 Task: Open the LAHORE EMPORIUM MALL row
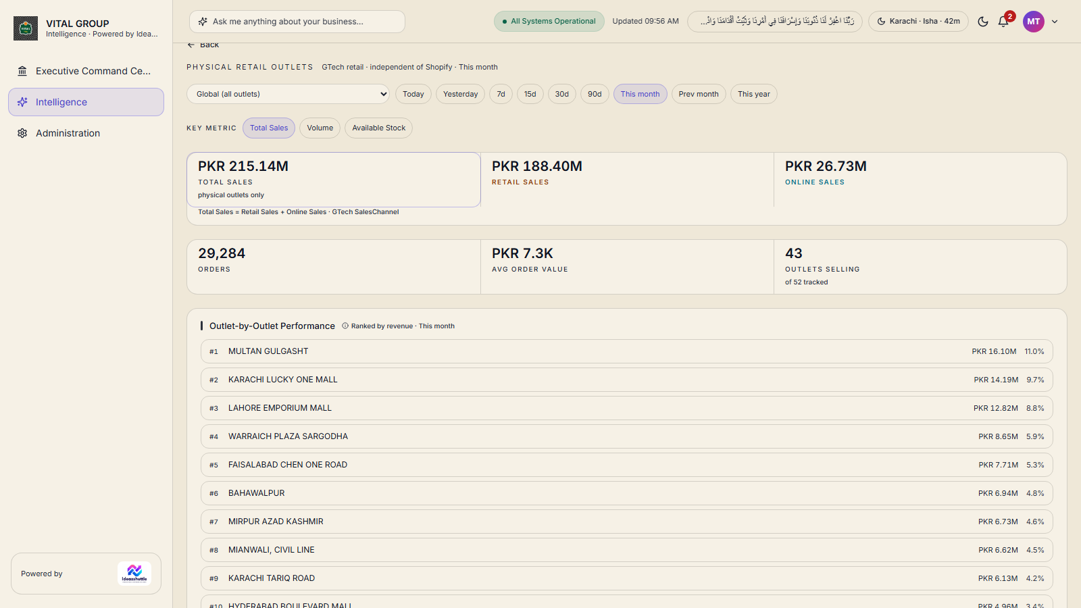pyautogui.click(x=627, y=408)
